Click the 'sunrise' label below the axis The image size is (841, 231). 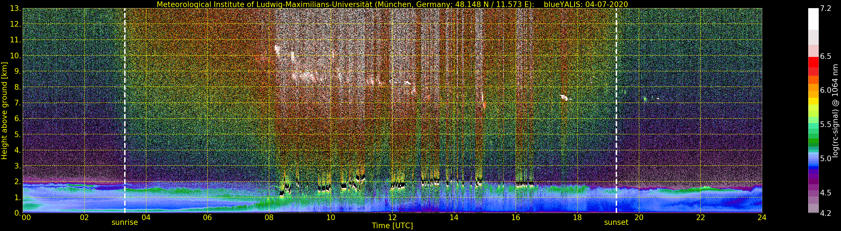tap(125, 223)
